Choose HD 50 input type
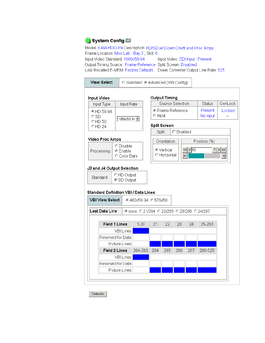 93,121
